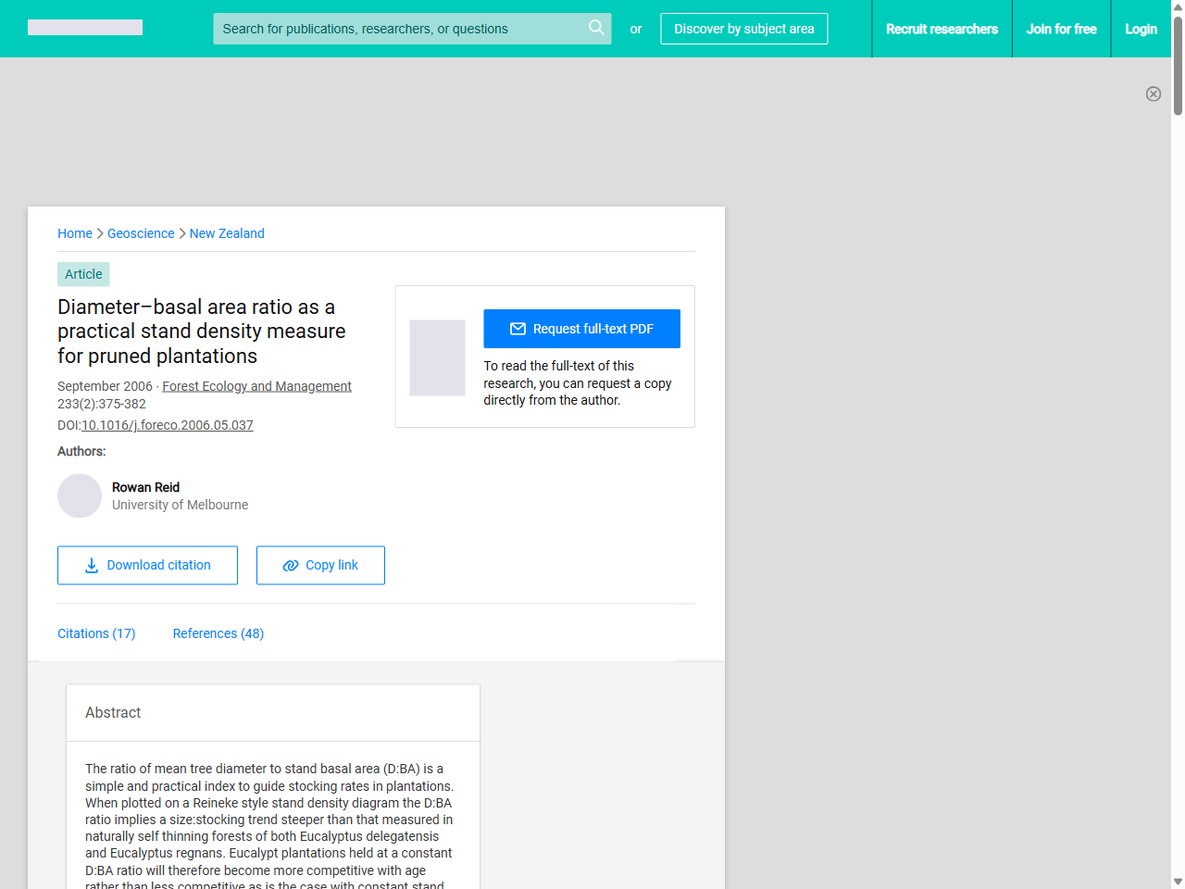Click the scrollbar down arrow
The width and height of the screenshot is (1185, 889).
(1178, 882)
